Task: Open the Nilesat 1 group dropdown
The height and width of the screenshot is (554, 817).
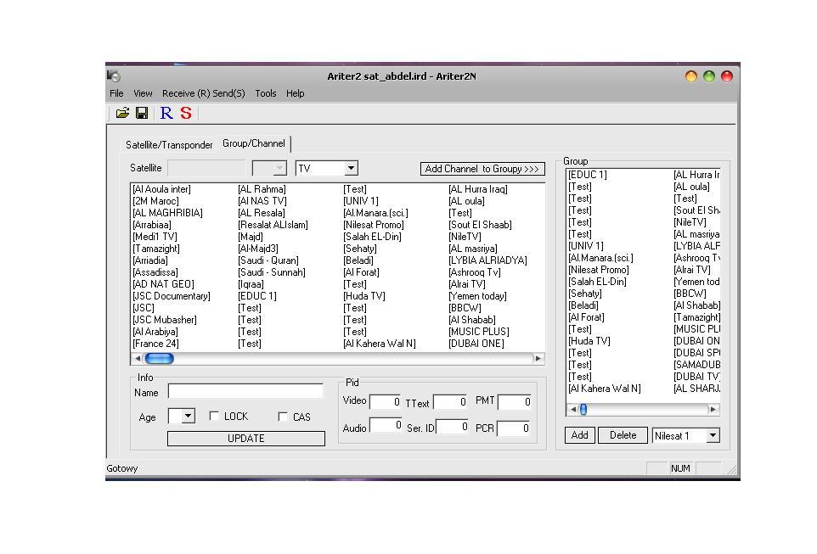Action: [x=713, y=435]
